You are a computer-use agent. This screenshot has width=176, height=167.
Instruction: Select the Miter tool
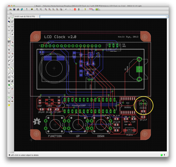pyautogui.click(x=12, y=57)
